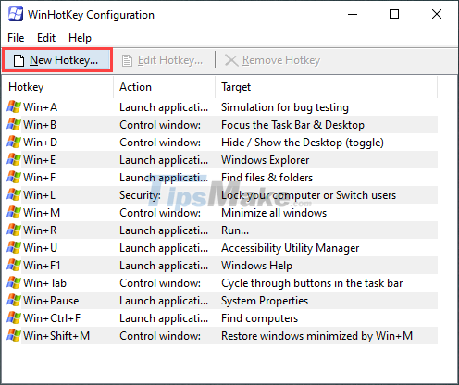
Task: Sort list by the Action column header
Action: 164,87
